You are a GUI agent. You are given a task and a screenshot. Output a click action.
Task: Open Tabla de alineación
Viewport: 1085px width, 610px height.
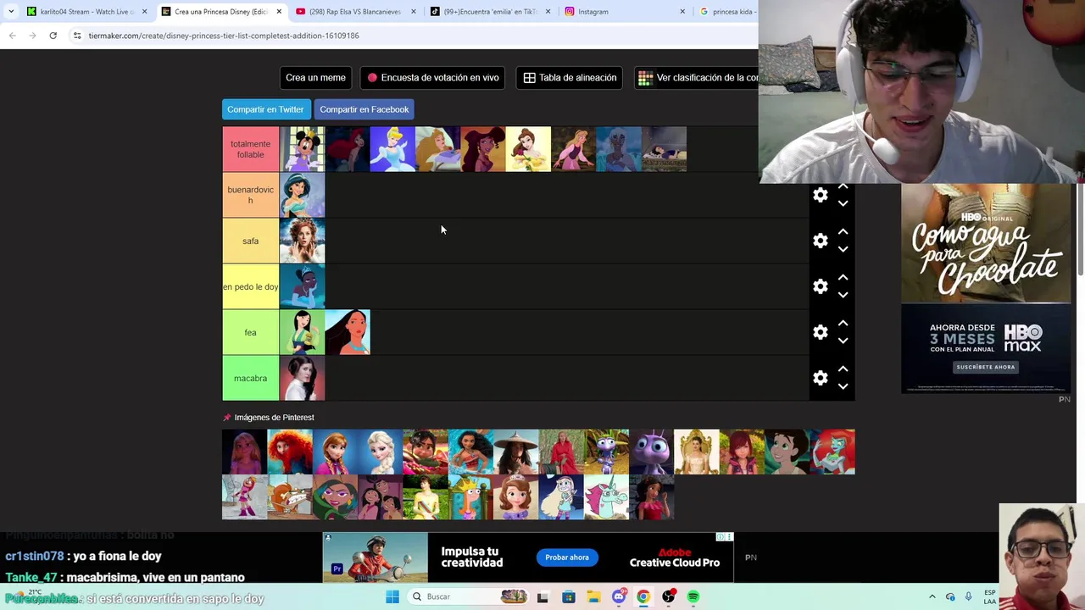click(570, 77)
